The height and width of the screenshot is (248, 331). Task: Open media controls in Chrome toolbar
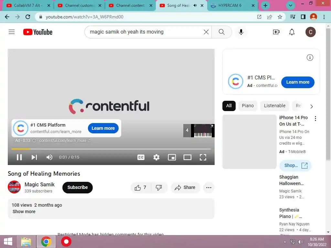pyautogui.click(x=293, y=17)
